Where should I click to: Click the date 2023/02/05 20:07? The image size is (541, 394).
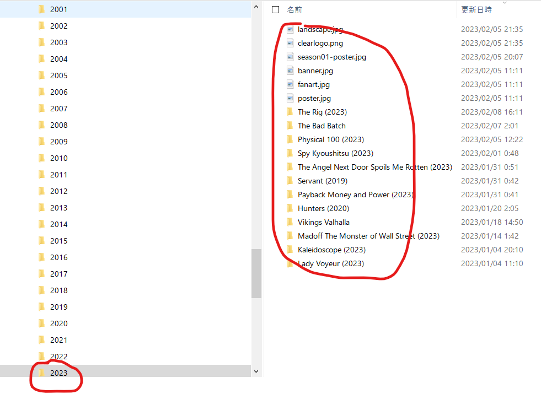pyautogui.click(x=492, y=57)
